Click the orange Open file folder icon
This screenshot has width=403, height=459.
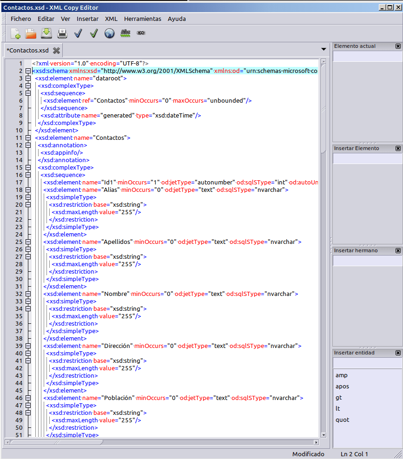[x=31, y=33]
